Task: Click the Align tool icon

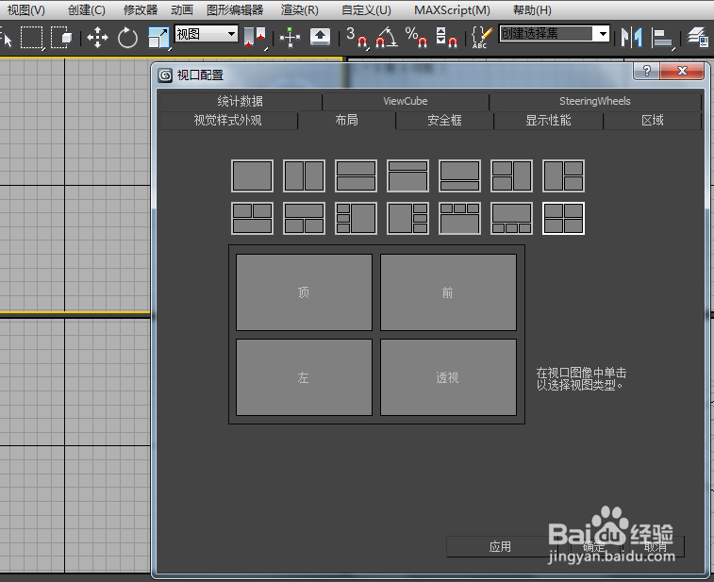Action: (x=662, y=38)
